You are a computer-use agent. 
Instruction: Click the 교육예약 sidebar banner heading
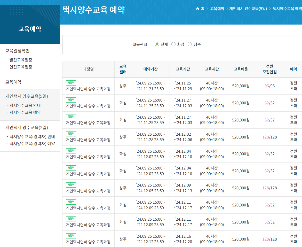30,29
